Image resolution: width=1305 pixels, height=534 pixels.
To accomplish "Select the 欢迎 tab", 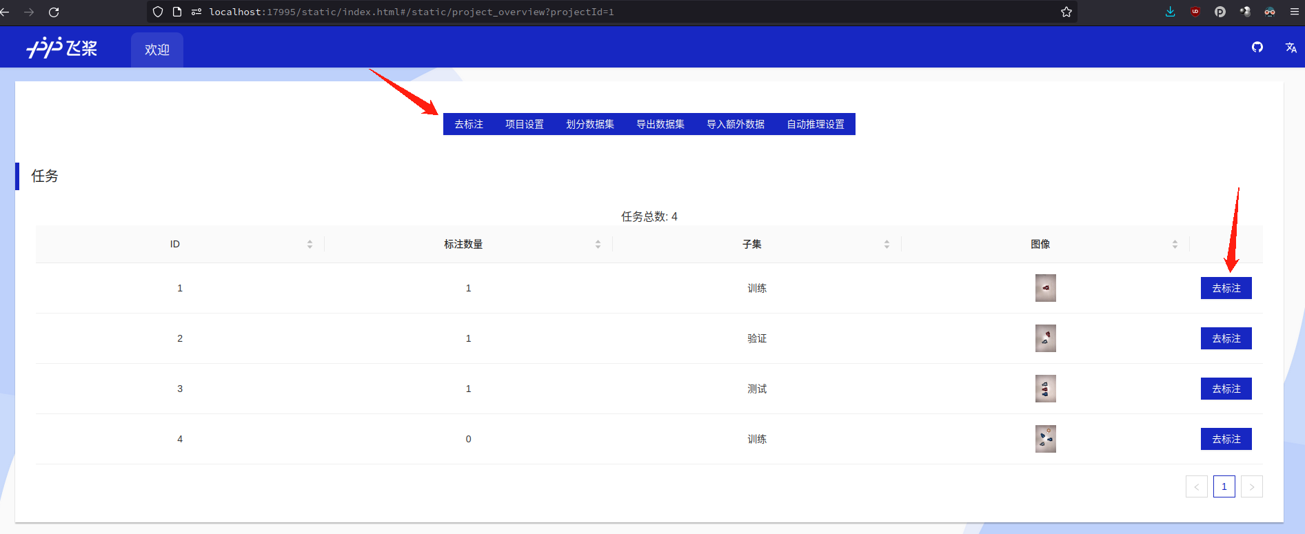I will (x=157, y=50).
